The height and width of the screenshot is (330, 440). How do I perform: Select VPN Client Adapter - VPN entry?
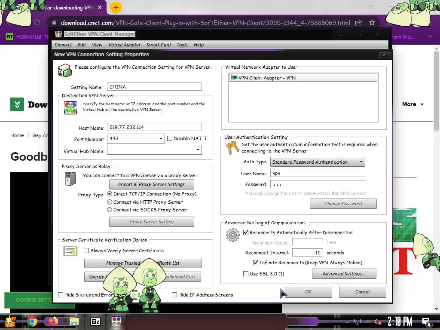303,78
